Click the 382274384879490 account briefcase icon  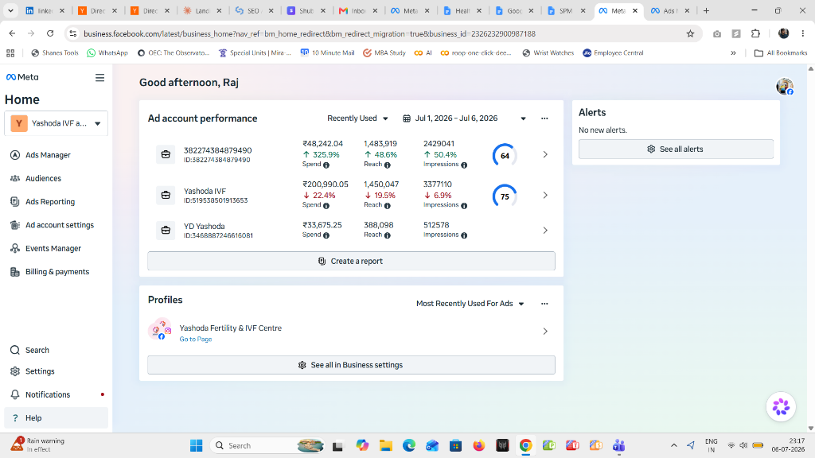[166, 155]
